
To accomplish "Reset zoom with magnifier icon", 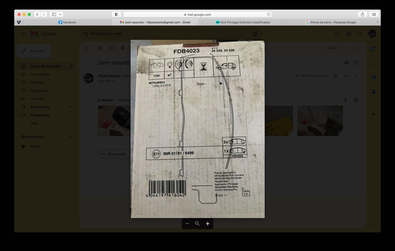I will click(x=197, y=223).
